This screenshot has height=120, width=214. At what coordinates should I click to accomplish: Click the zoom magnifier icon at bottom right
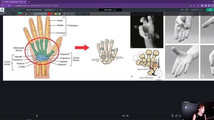(173, 116)
